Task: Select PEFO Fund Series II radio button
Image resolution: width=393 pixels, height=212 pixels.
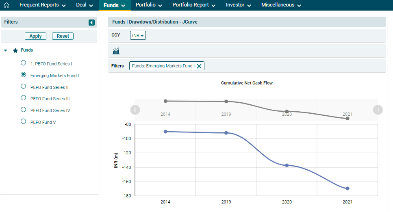Action: coord(23,87)
